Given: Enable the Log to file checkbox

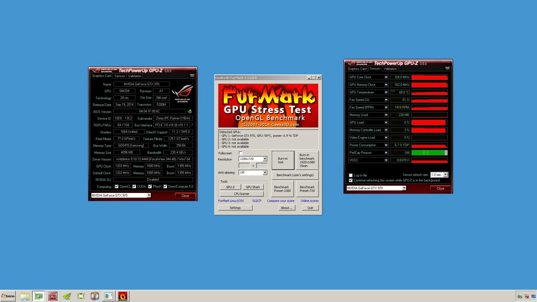Looking at the screenshot, I should (351, 175).
